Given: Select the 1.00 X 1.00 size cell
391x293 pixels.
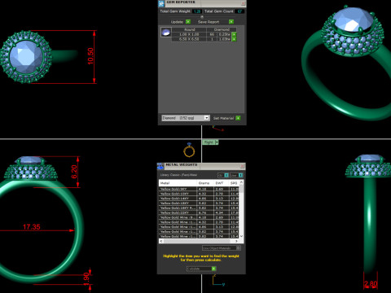Looking at the screenshot, I should click(x=189, y=34).
